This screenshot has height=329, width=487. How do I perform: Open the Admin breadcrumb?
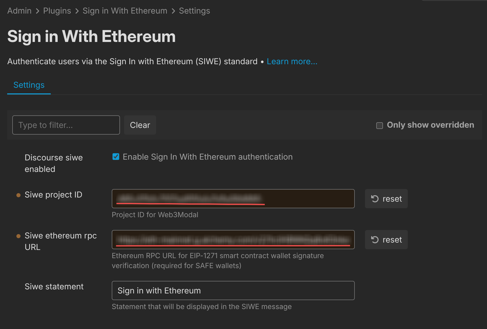click(x=19, y=11)
